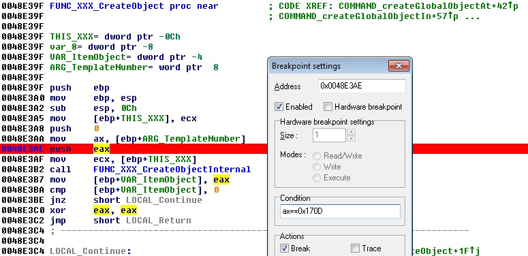Click the THIS_XXX variable definition line
This screenshot has height=256, width=528.
click(x=115, y=36)
